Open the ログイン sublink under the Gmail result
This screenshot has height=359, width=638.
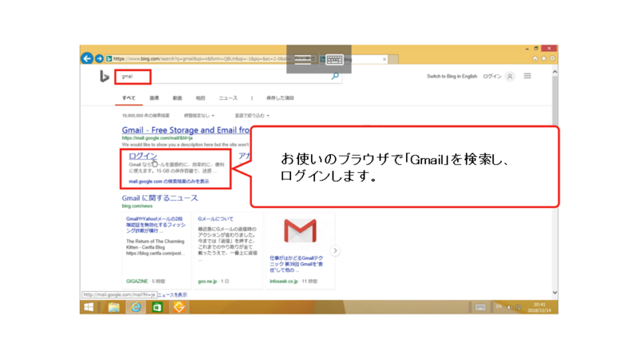tap(143, 156)
